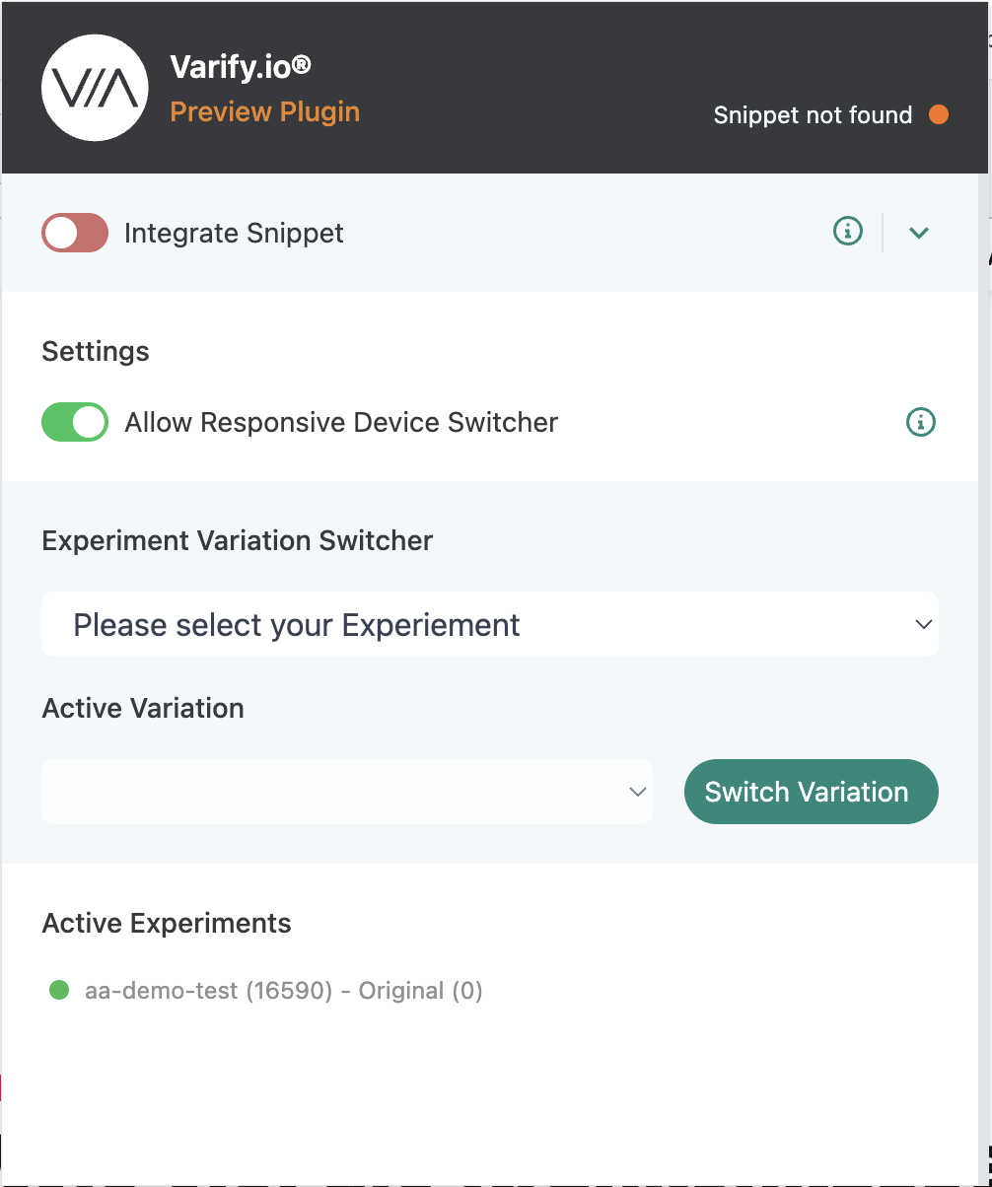Click the Preview Plugin orange text

click(x=265, y=112)
